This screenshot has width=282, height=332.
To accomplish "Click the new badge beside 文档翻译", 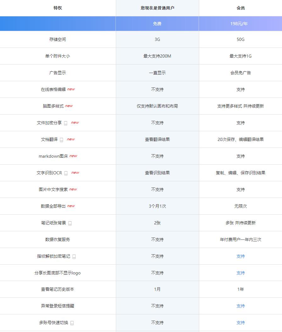I will pos(71,139).
